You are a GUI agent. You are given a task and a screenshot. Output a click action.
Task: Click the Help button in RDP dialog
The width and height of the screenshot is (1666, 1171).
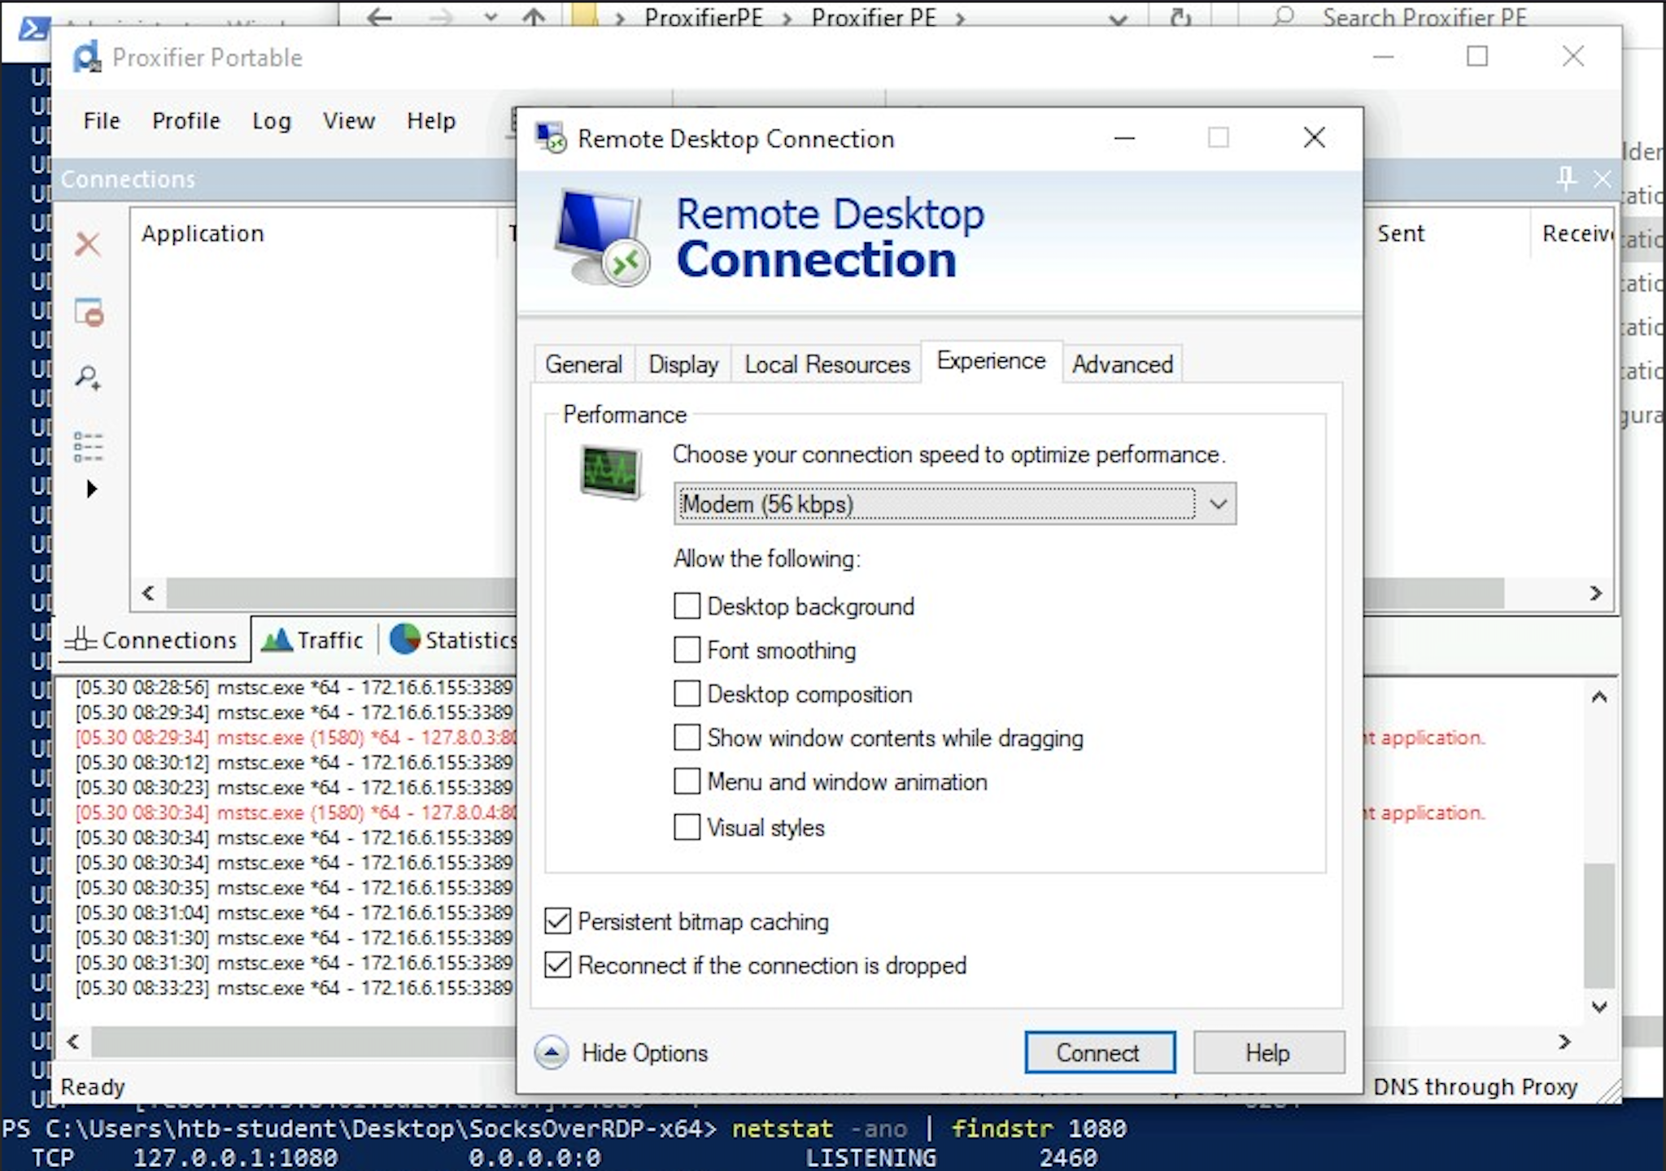tap(1267, 1053)
